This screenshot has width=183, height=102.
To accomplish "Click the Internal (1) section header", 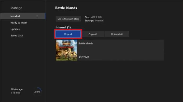I will (63, 27).
